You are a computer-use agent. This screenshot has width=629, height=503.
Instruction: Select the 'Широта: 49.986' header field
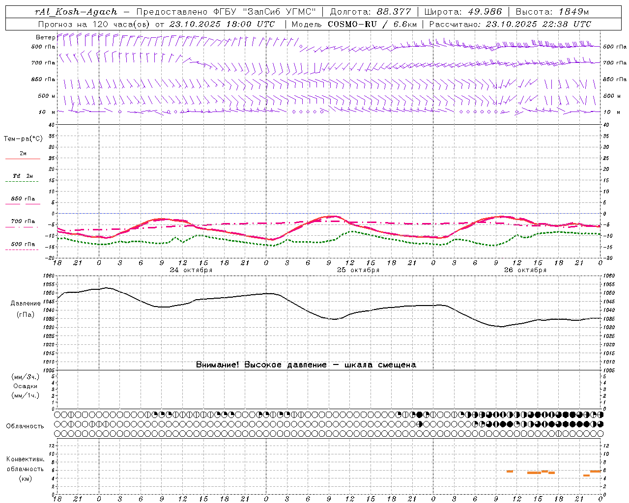tap(463, 12)
